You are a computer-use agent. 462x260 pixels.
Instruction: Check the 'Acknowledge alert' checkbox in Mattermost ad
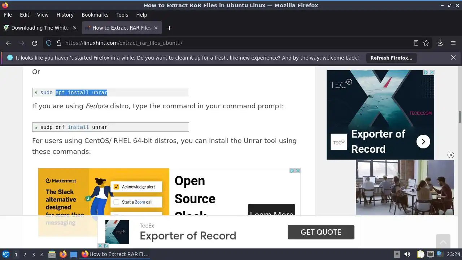pos(116,187)
